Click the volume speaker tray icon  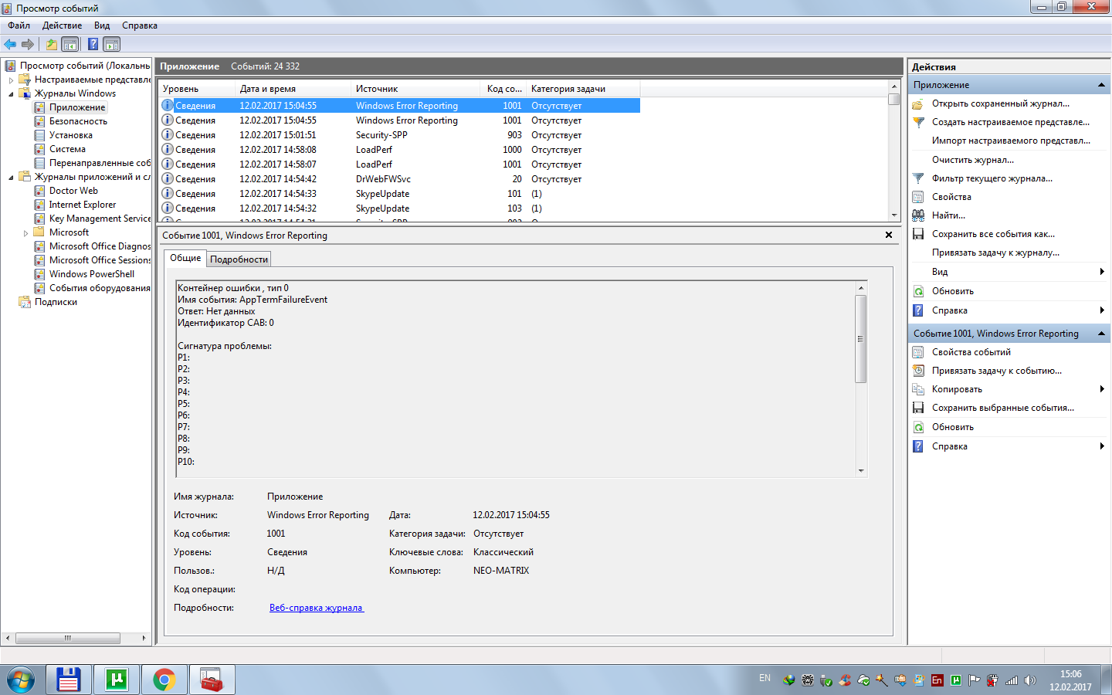(x=1030, y=680)
